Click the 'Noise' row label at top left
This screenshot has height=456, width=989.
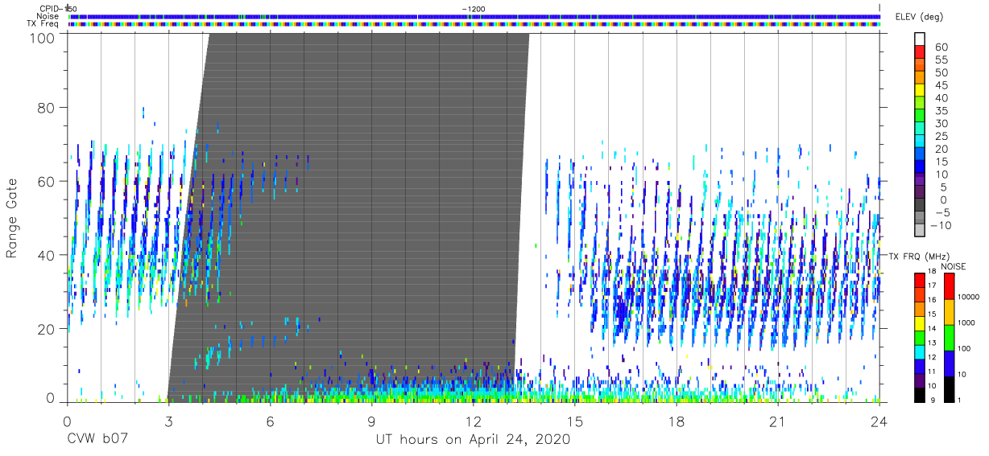48,16
